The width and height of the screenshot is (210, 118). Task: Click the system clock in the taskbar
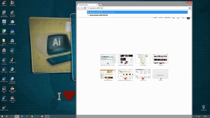tap(205, 117)
